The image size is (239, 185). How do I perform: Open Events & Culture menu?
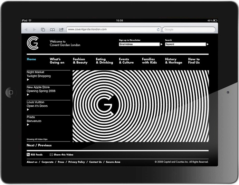pos(126,61)
